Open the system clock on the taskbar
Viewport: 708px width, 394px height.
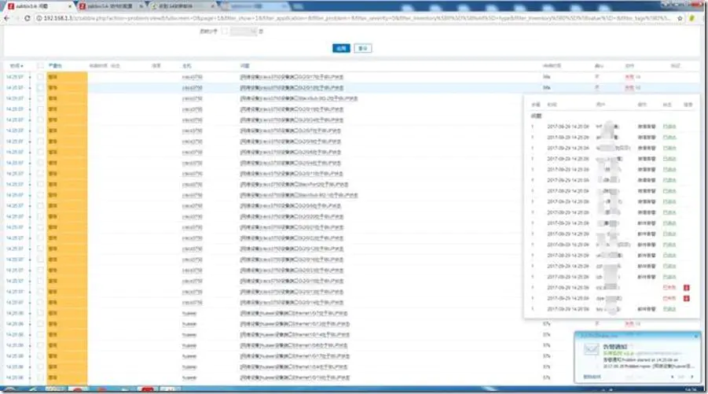(x=691, y=390)
